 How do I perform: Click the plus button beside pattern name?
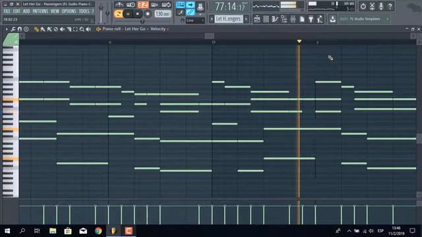point(246,19)
